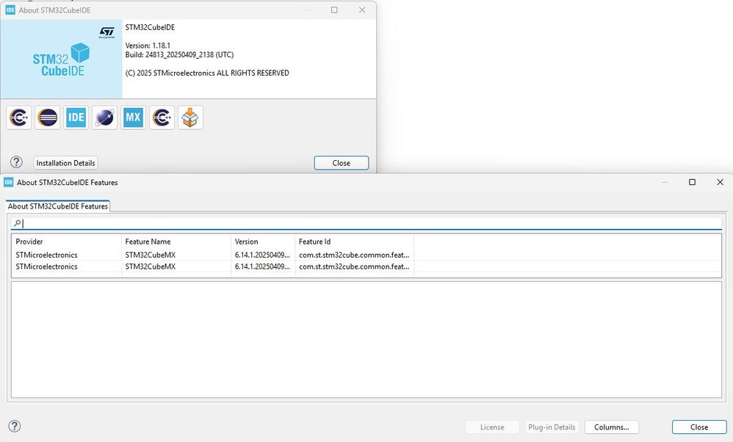Open the Columns... chooser
Screen dimensions: 733x442
612,427
